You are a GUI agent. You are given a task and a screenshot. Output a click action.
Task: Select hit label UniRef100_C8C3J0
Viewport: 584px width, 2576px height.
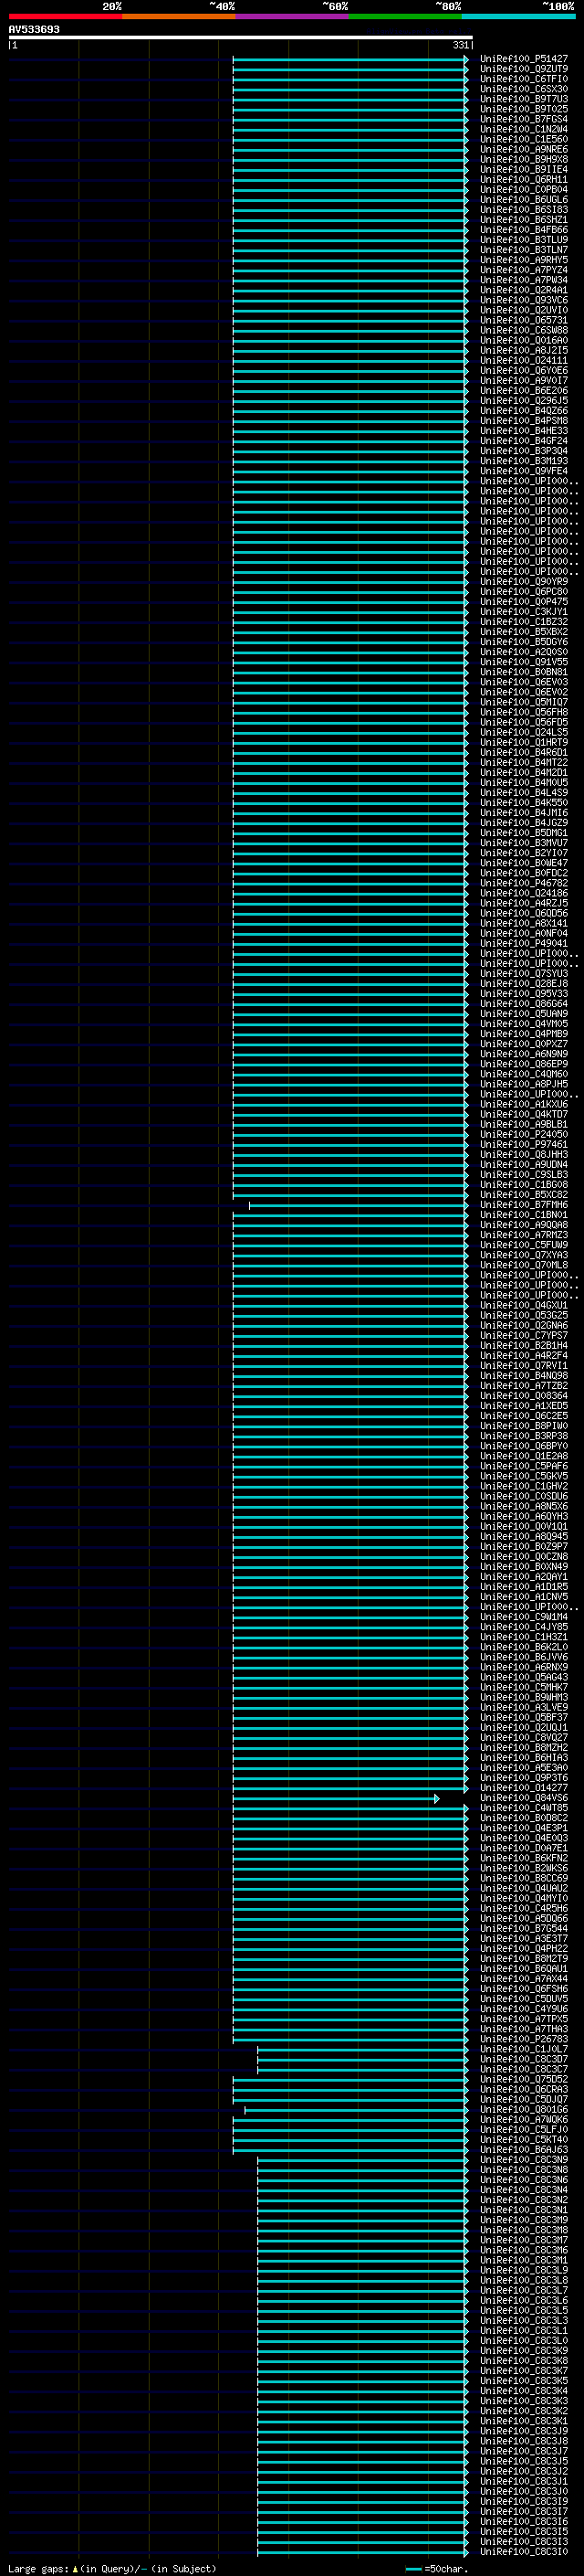coord(524,2492)
